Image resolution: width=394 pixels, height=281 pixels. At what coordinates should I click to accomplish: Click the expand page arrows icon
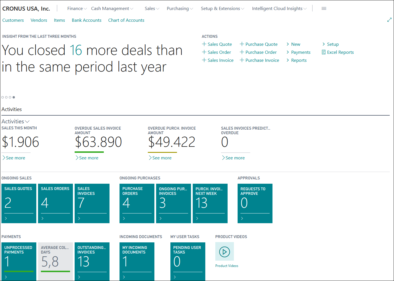(389, 20)
